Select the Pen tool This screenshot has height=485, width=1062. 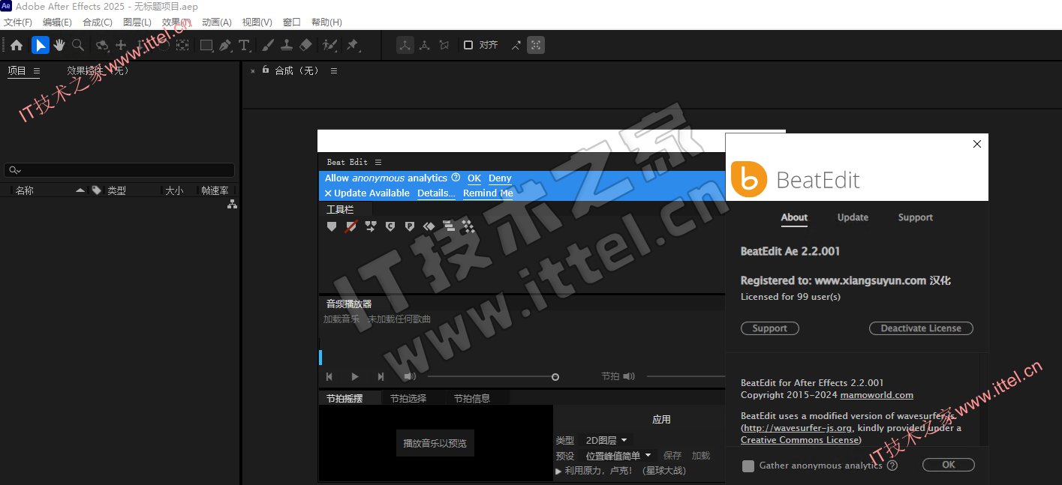(x=225, y=45)
